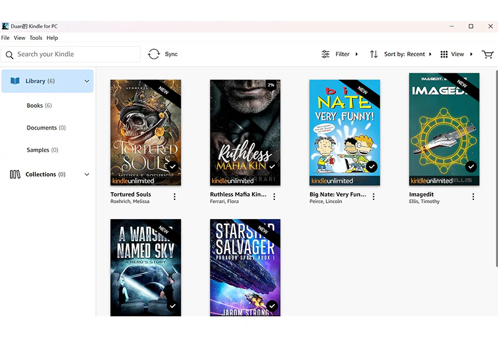The image size is (498, 355).
Task: Select Samples (0) in sidebar
Action: coord(42,150)
